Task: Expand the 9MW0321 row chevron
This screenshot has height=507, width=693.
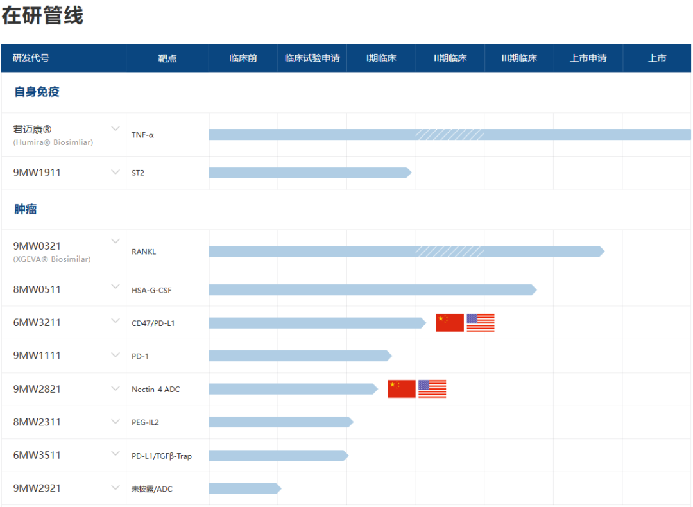Action: (x=116, y=241)
